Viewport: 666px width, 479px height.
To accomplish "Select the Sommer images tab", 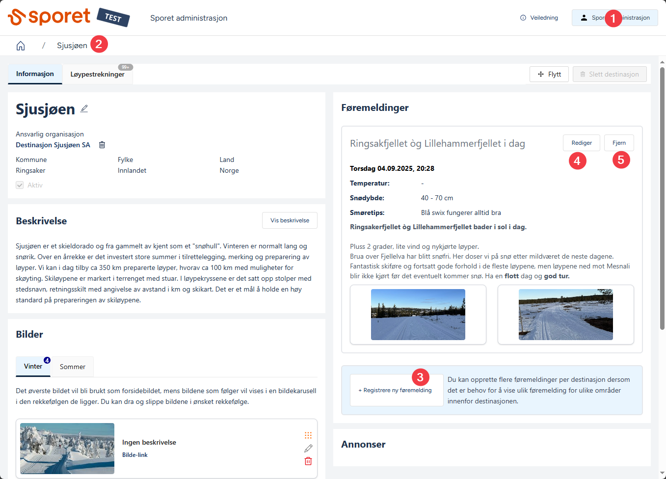I will tap(72, 367).
